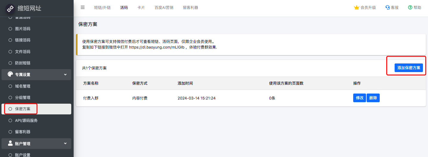Click the question mark 帮助 icon
428x157 pixels.
point(410,8)
